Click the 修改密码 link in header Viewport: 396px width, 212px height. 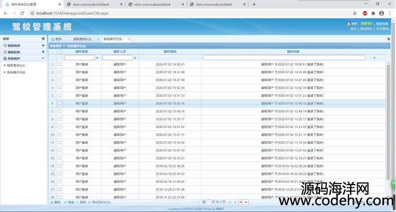tap(366, 29)
